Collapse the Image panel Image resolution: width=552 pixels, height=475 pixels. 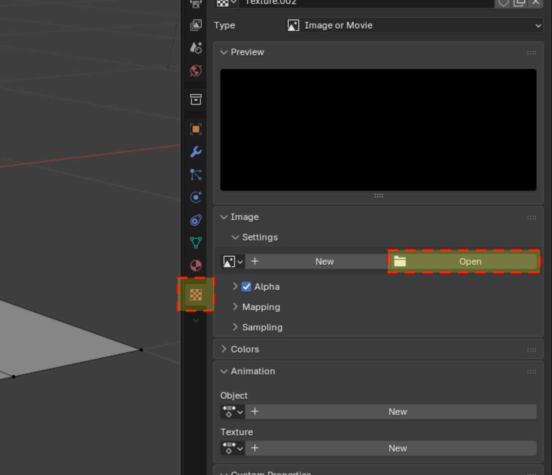pyautogui.click(x=224, y=217)
